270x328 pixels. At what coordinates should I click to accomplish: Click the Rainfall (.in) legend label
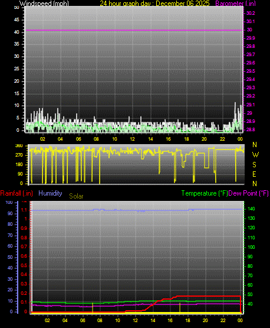17,193
